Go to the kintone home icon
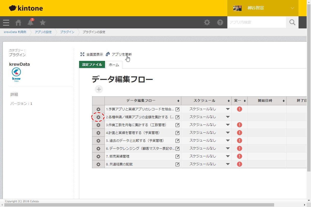This screenshot has width=311, height=207. coord(18,23)
